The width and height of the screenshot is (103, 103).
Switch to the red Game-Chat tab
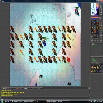tap(19, 88)
